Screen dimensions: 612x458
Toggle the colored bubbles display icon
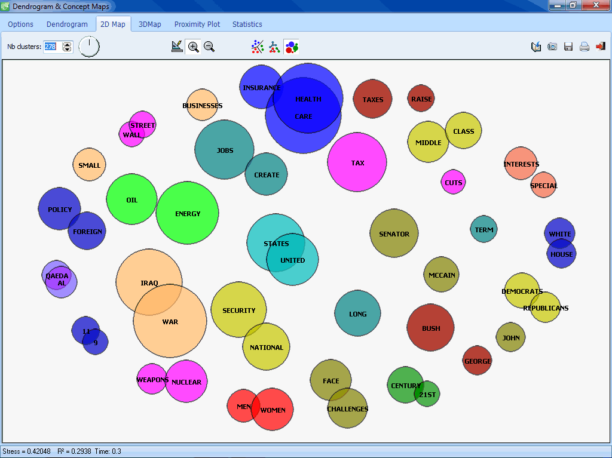291,47
